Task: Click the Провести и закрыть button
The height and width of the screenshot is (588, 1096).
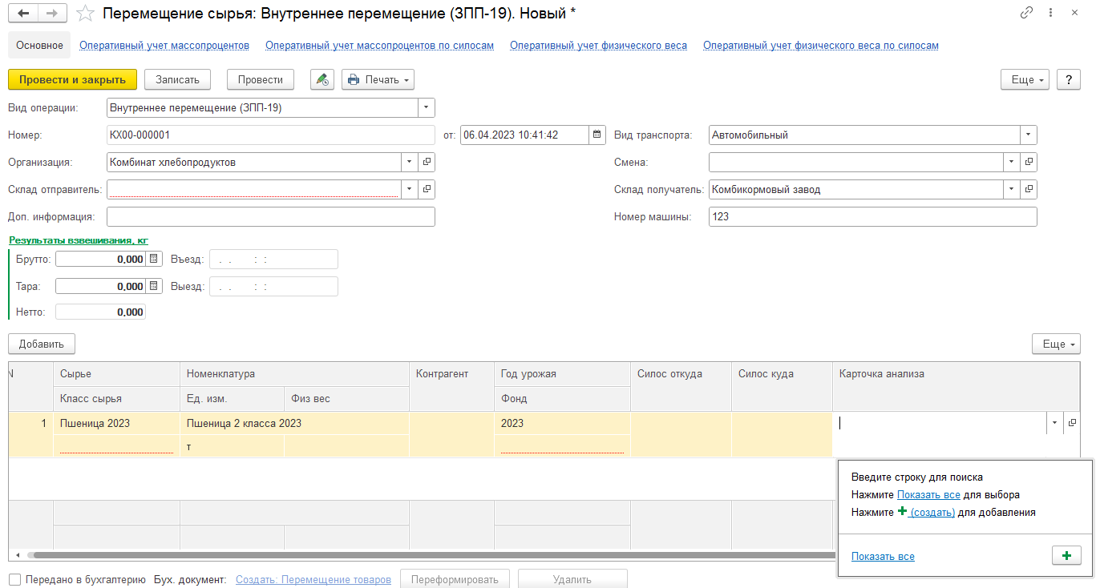Action: pos(73,79)
